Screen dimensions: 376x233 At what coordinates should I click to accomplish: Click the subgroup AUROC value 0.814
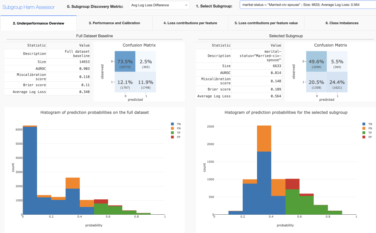(276, 73)
